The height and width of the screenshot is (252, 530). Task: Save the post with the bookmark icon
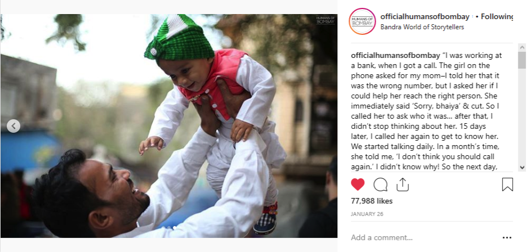[x=507, y=184]
